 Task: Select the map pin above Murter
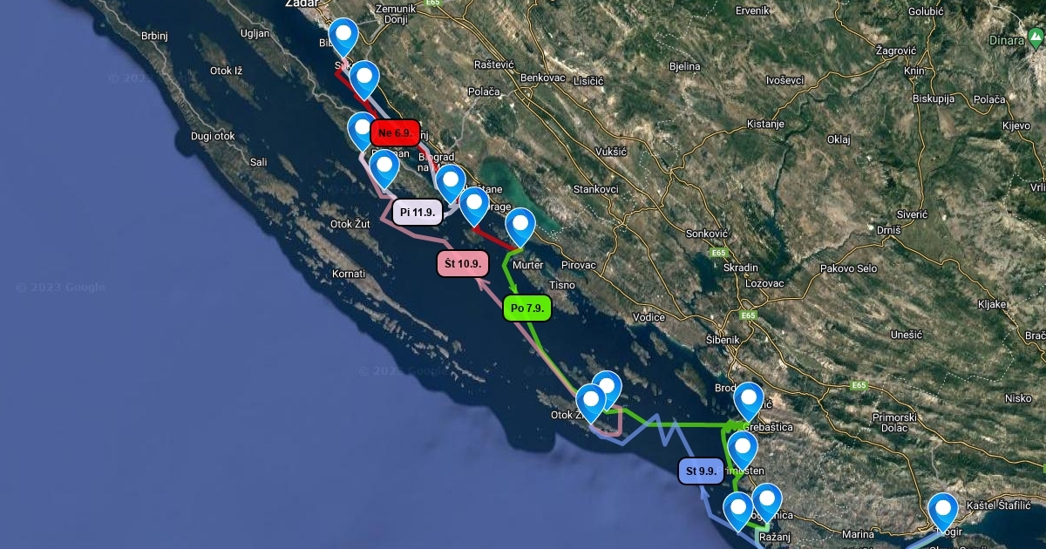[520, 227]
